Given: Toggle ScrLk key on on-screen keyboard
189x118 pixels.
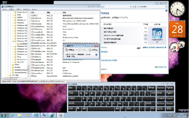Looking at the screenshot, I should tap(170, 103).
